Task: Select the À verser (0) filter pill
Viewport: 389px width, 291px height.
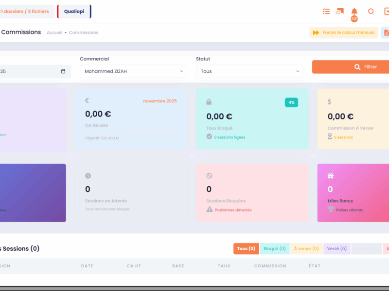Action: (306, 248)
